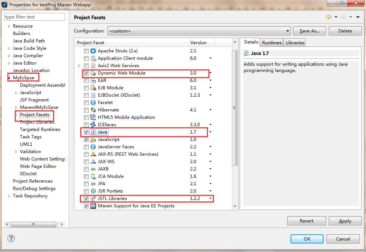Click the ICEfaces facet icon

93,124
